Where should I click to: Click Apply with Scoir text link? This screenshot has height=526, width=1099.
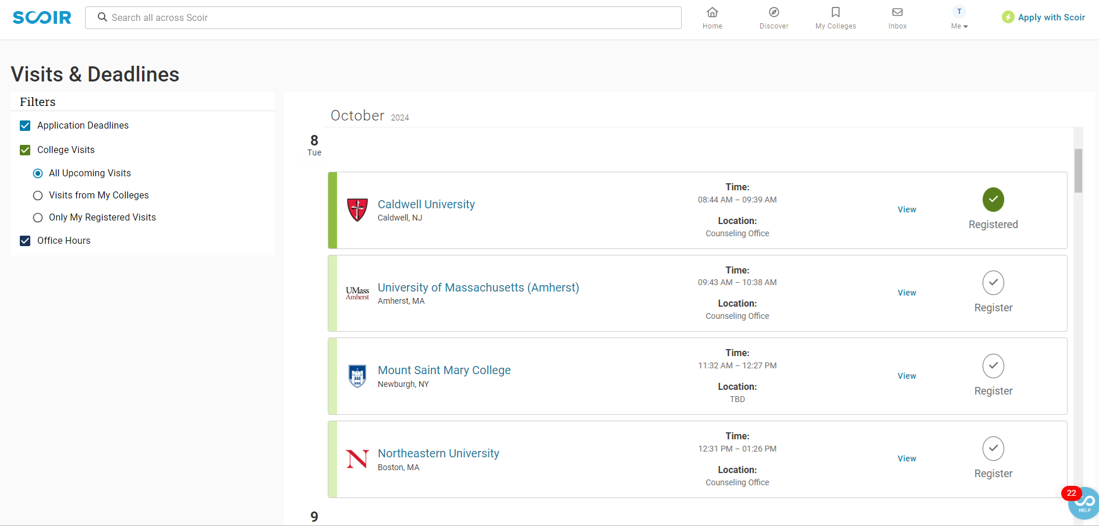coord(1051,17)
